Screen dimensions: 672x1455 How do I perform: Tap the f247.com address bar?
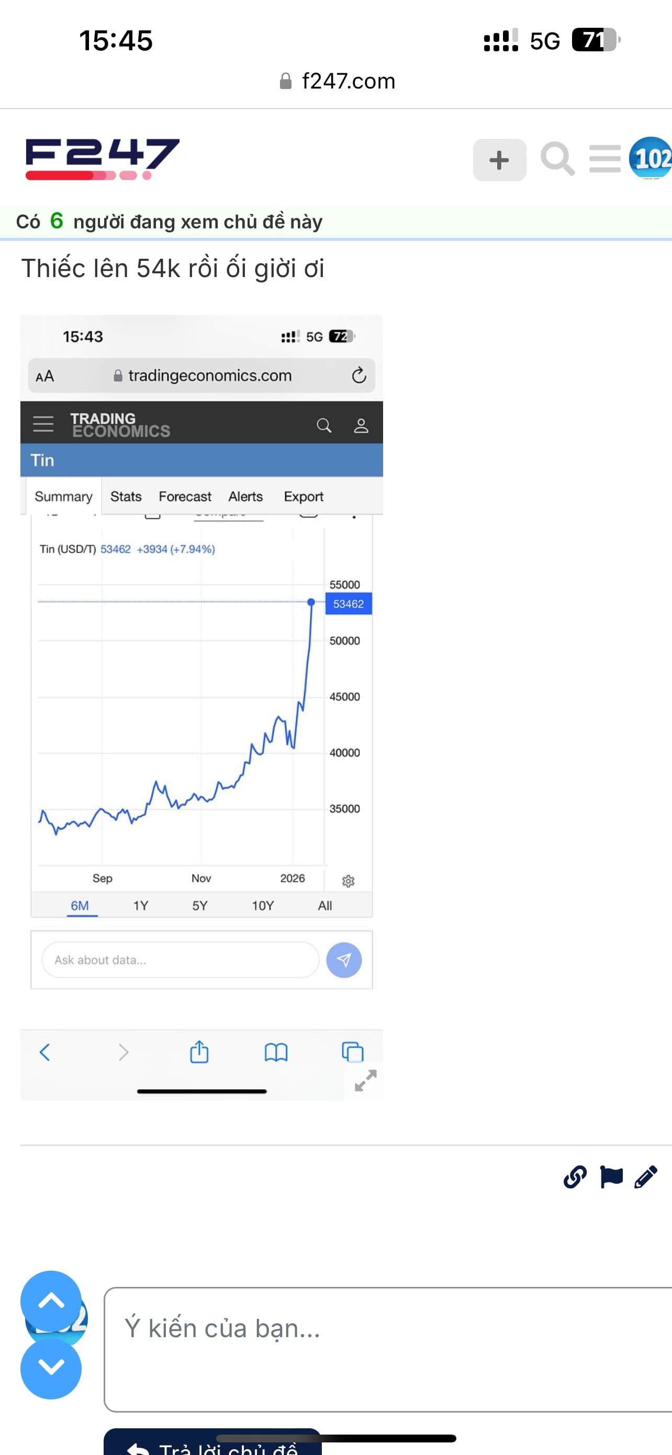[339, 81]
